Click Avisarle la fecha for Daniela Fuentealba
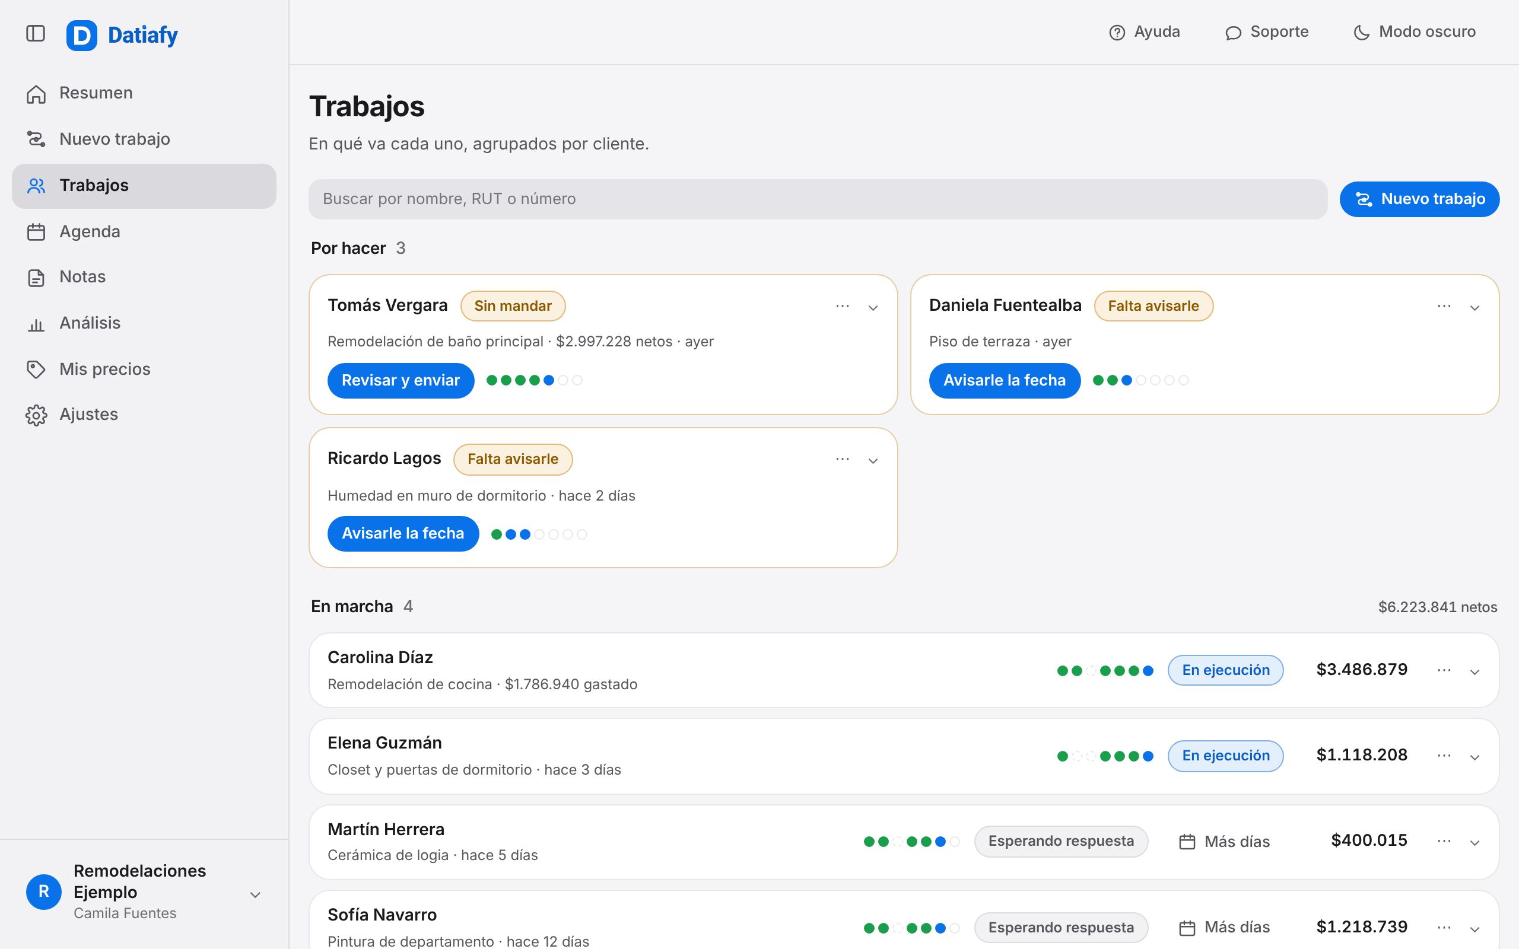This screenshot has height=949, width=1519. 1005,380
